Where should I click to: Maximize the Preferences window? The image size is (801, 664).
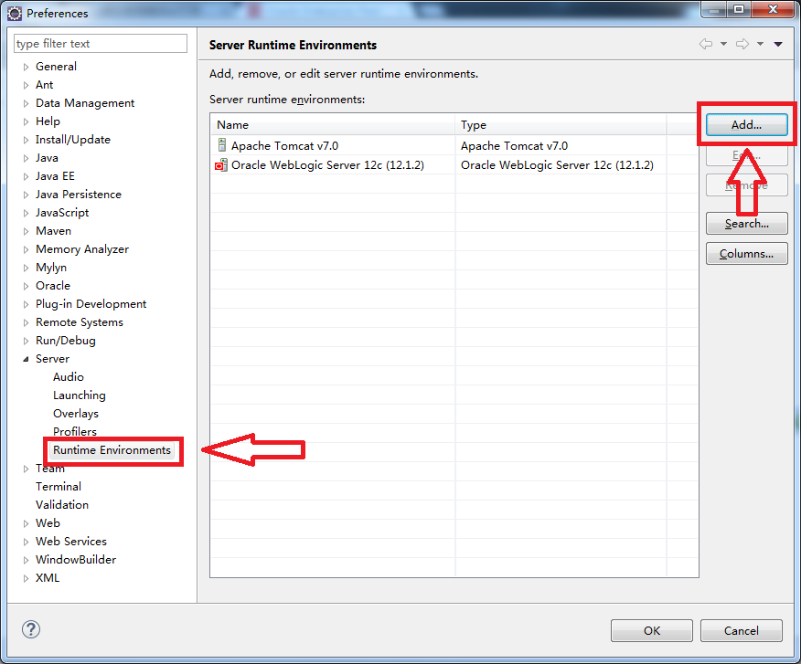click(739, 9)
